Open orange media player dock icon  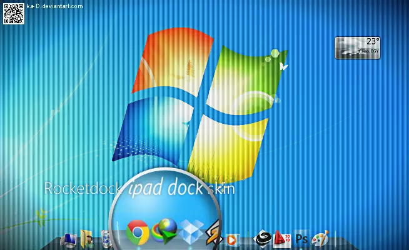[231, 239]
